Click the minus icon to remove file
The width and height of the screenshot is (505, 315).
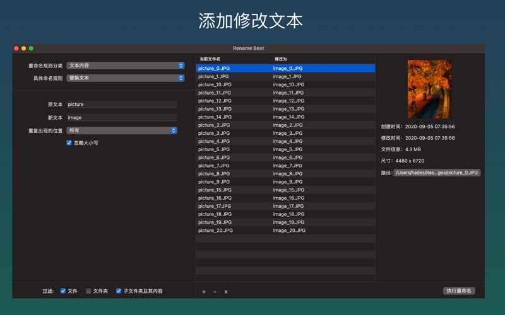tap(215, 292)
